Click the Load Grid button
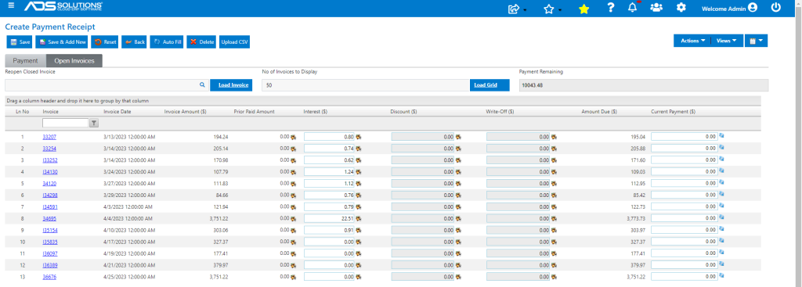 coord(490,85)
